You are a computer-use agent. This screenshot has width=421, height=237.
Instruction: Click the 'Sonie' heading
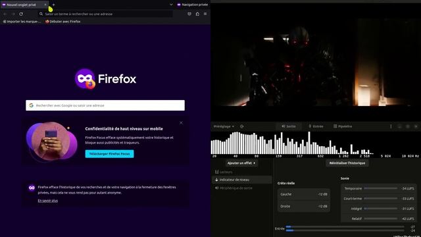pos(345,178)
